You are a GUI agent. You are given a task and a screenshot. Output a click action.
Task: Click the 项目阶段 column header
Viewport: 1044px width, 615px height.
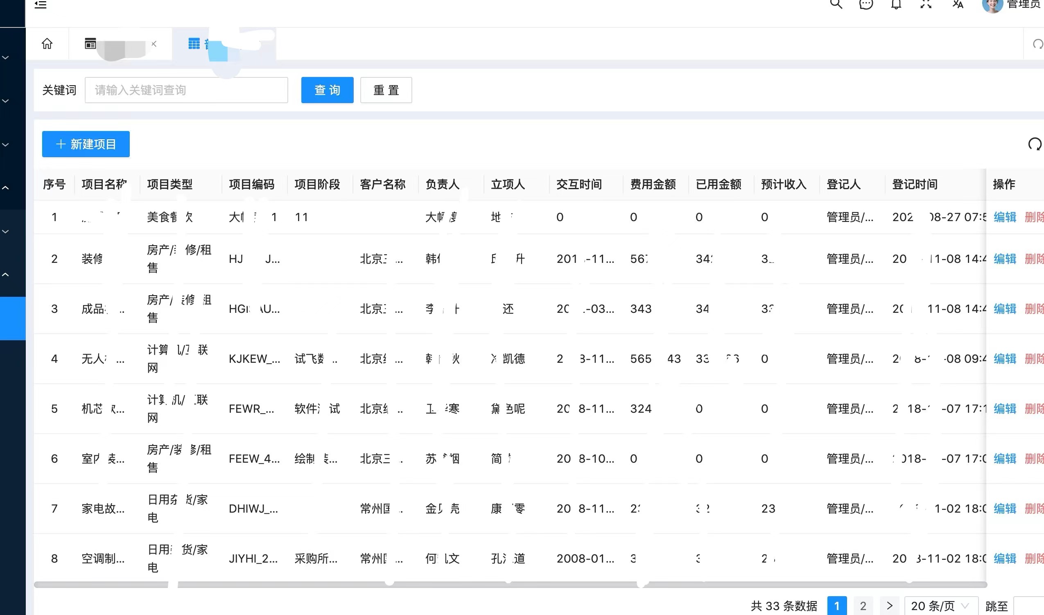point(317,184)
